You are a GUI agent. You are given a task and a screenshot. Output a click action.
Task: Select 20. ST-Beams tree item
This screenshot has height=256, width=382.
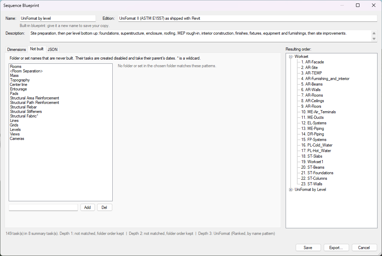tap(313, 167)
